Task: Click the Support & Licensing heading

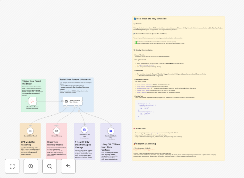Action: (146, 143)
